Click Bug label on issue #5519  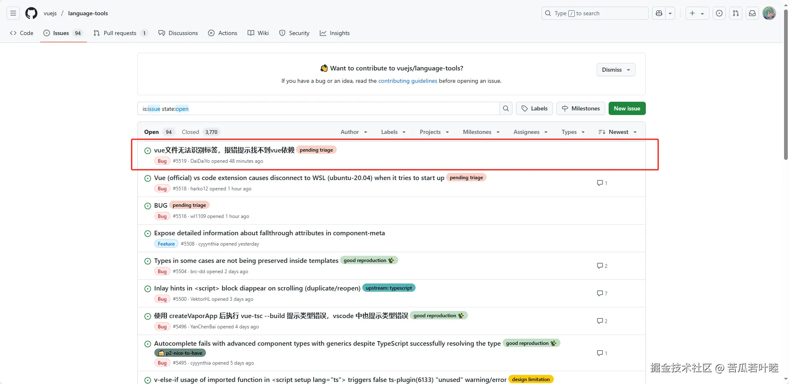pyautogui.click(x=162, y=161)
